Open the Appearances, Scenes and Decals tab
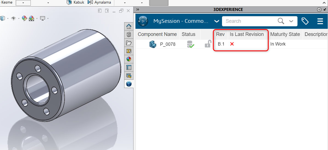This screenshot has height=150, width=328. (x=129, y=59)
